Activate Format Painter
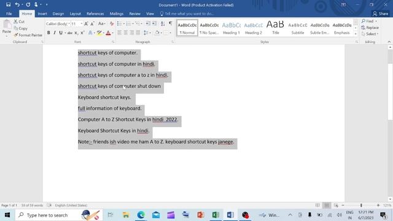The image size is (393, 221). pyautogui.click(x=28, y=35)
